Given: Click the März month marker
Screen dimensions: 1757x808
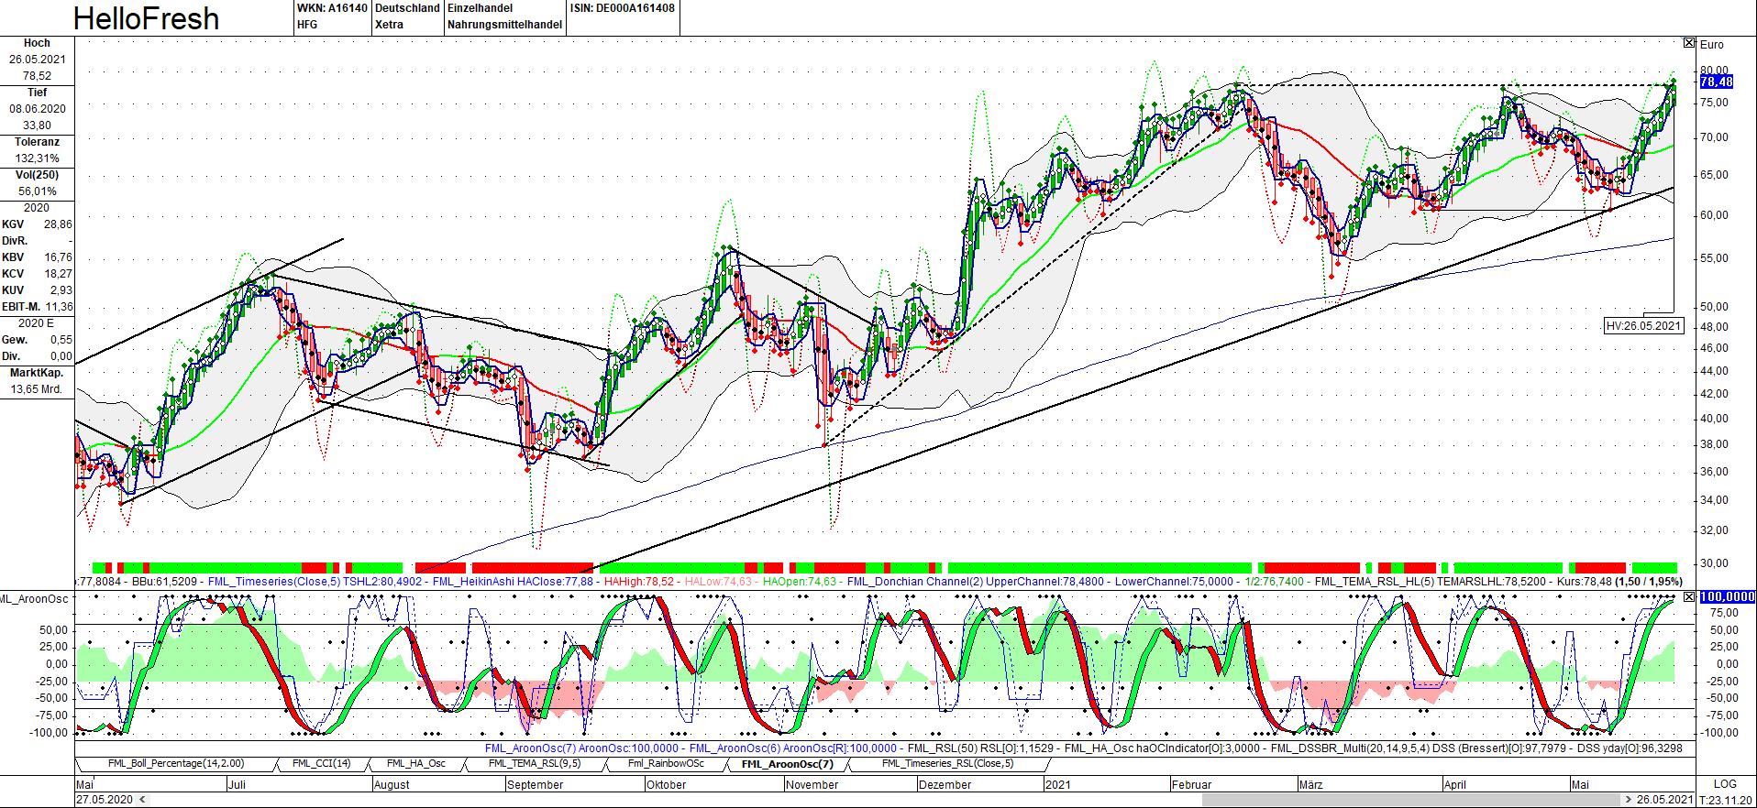Looking at the screenshot, I should 1310,785.
